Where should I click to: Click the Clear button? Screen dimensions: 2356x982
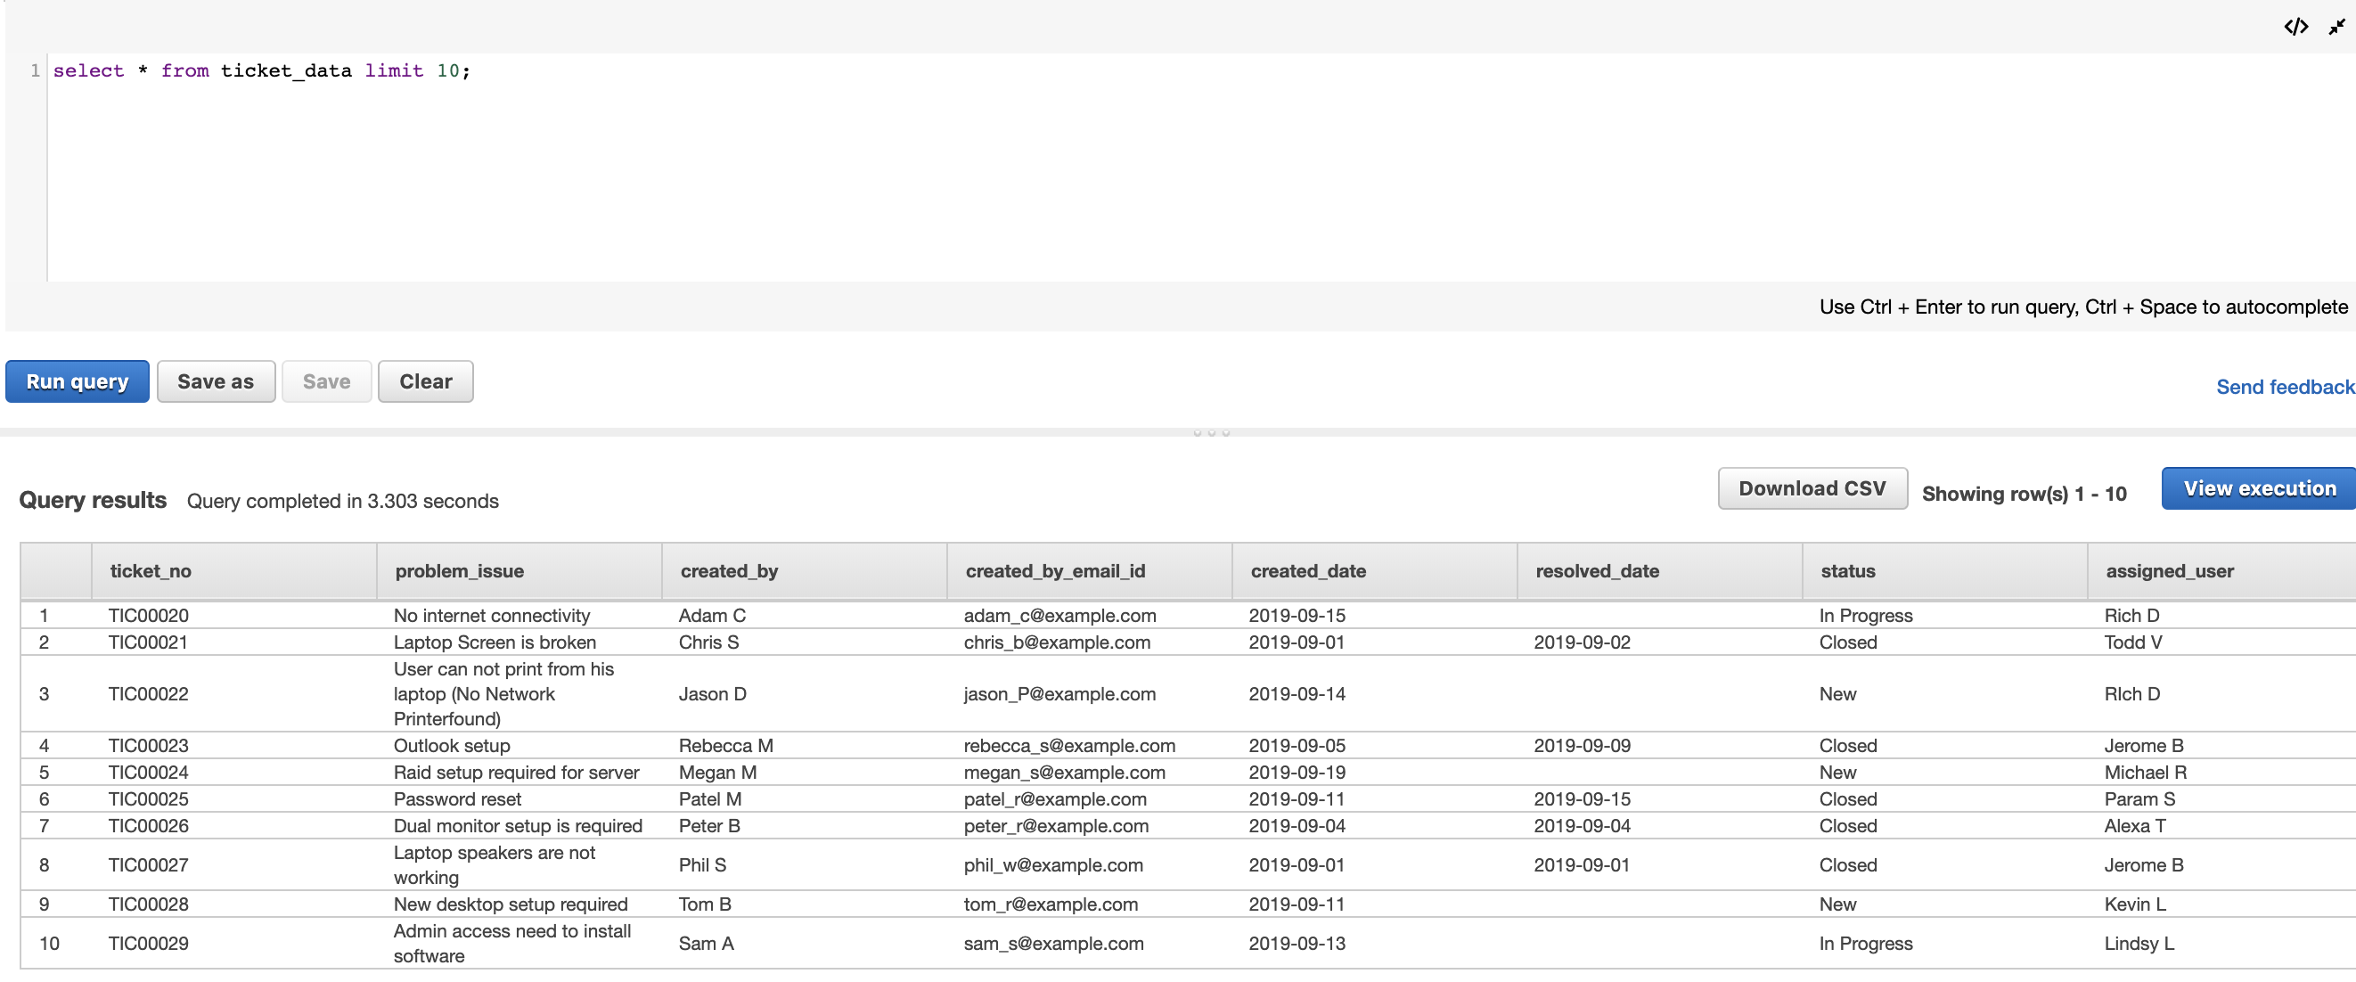[425, 380]
